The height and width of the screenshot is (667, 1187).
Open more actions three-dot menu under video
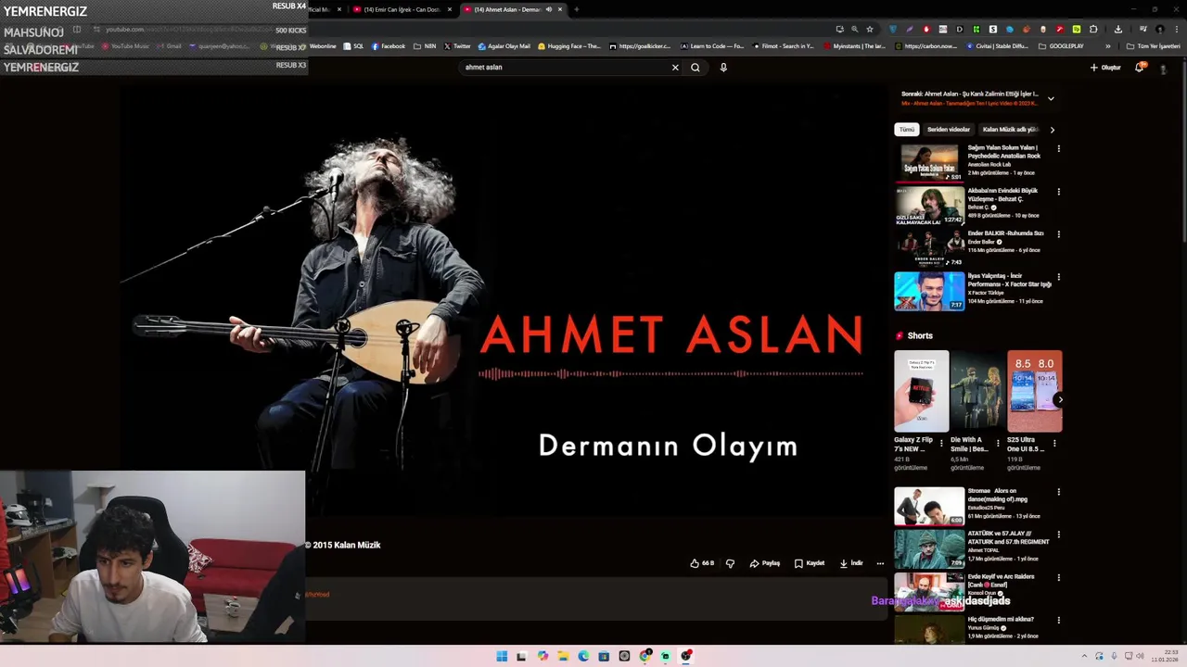[880, 563]
